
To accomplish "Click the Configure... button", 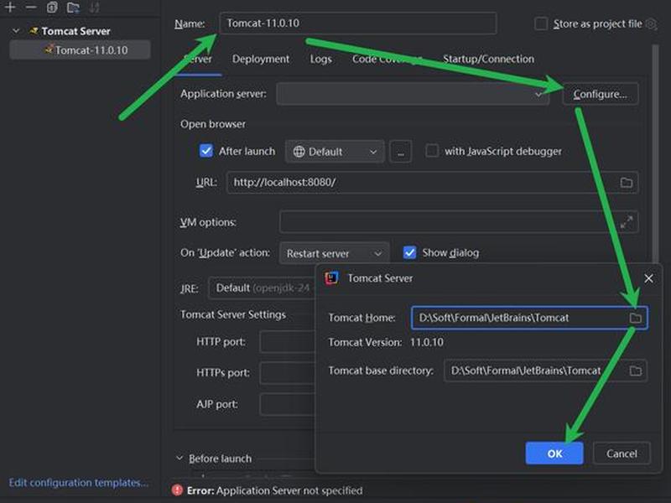I will click(x=600, y=94).
